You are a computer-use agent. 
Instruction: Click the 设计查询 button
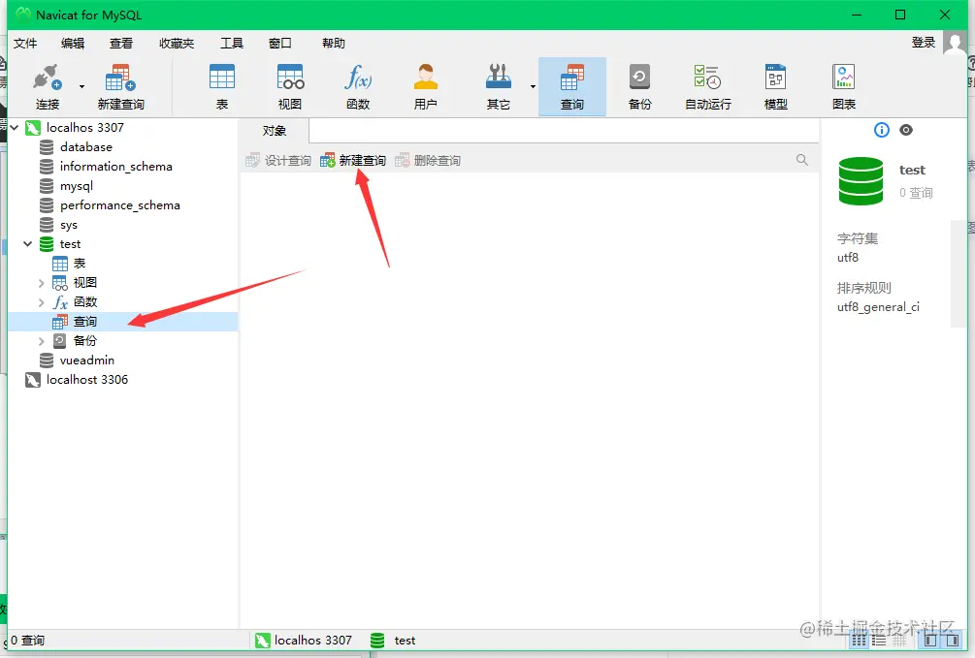pos(278,160)
